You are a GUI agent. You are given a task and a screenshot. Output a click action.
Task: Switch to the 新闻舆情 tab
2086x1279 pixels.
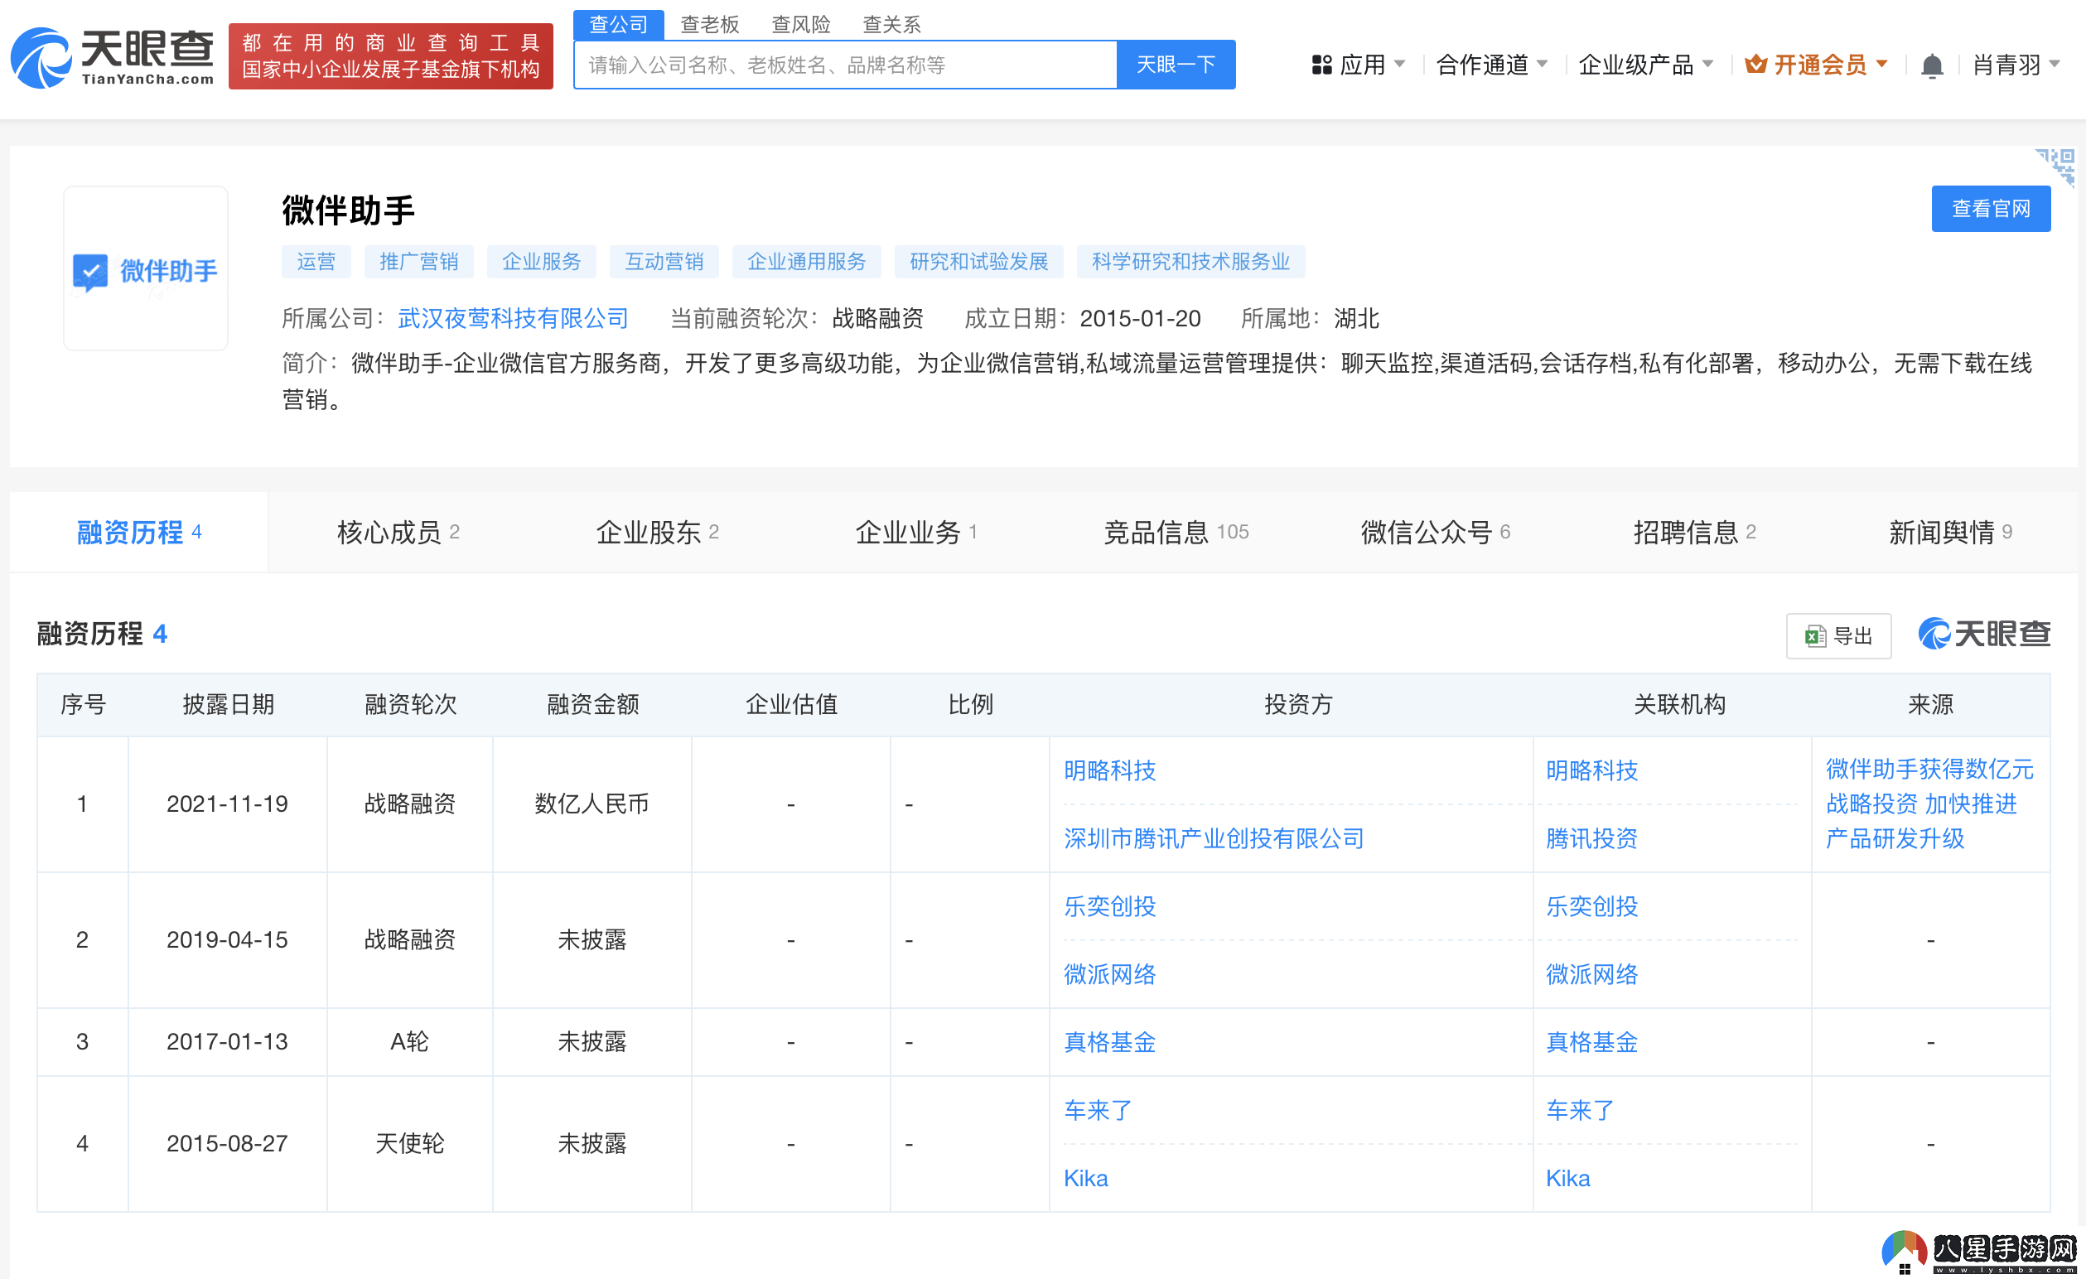tap(1950, 532)
